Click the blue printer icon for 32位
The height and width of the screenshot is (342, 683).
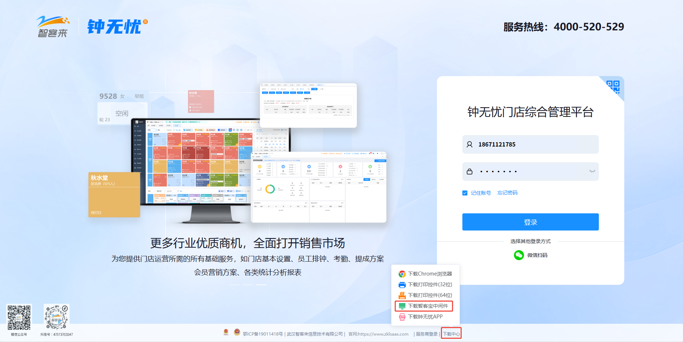click(402, 285)
